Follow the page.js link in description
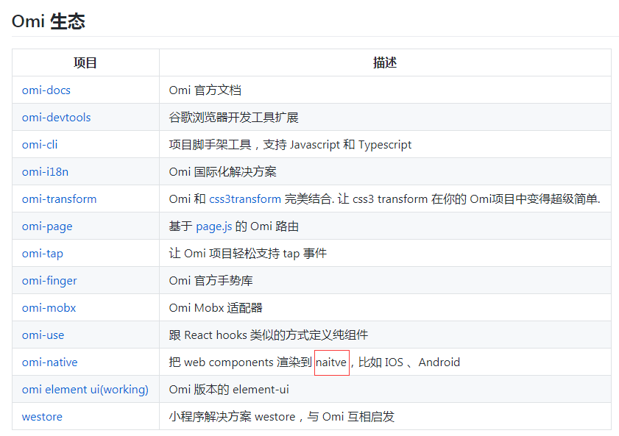Screen dimensions: 619x436 coord(214,226)
